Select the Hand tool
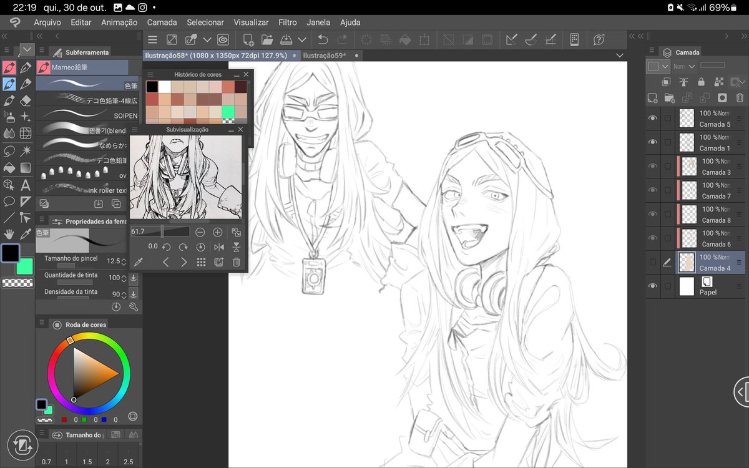The image size is (749, 468). coord(9,234)
